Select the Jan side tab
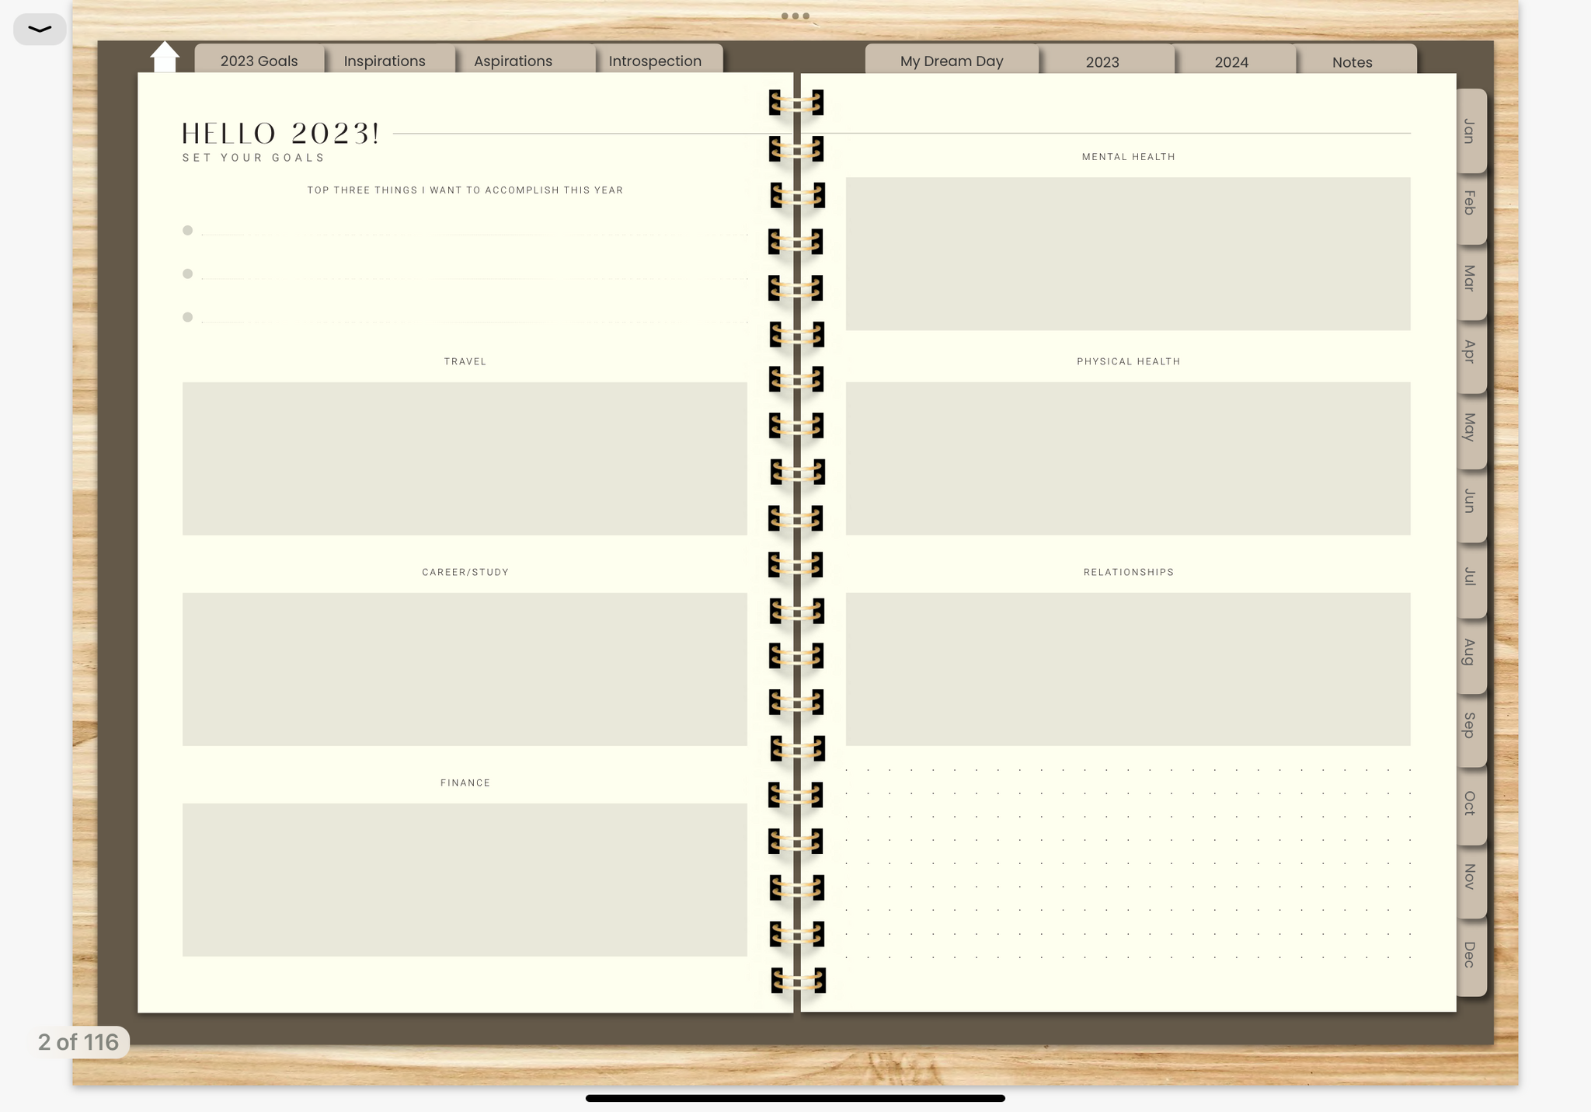 (x=1469, y=131)
